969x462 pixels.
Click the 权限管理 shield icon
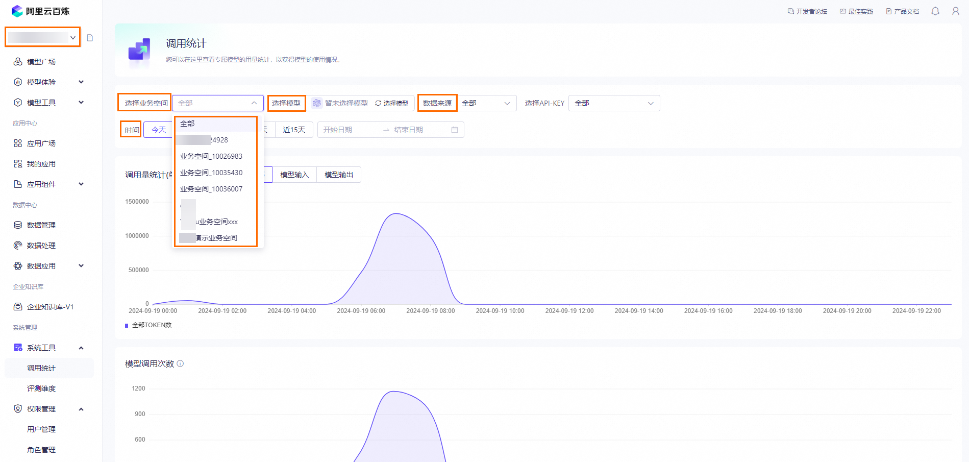(x=18, y=409)
